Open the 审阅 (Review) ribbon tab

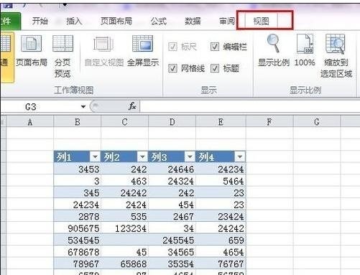[x=227, y=21]
